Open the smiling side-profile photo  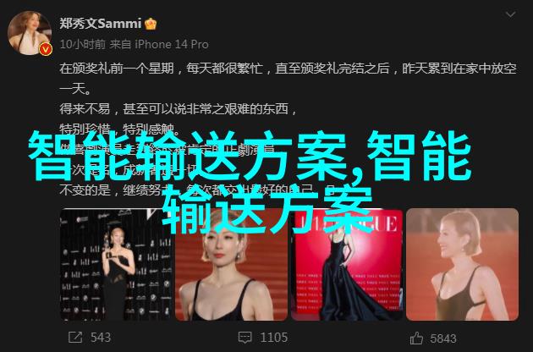[x=462, y=264]
